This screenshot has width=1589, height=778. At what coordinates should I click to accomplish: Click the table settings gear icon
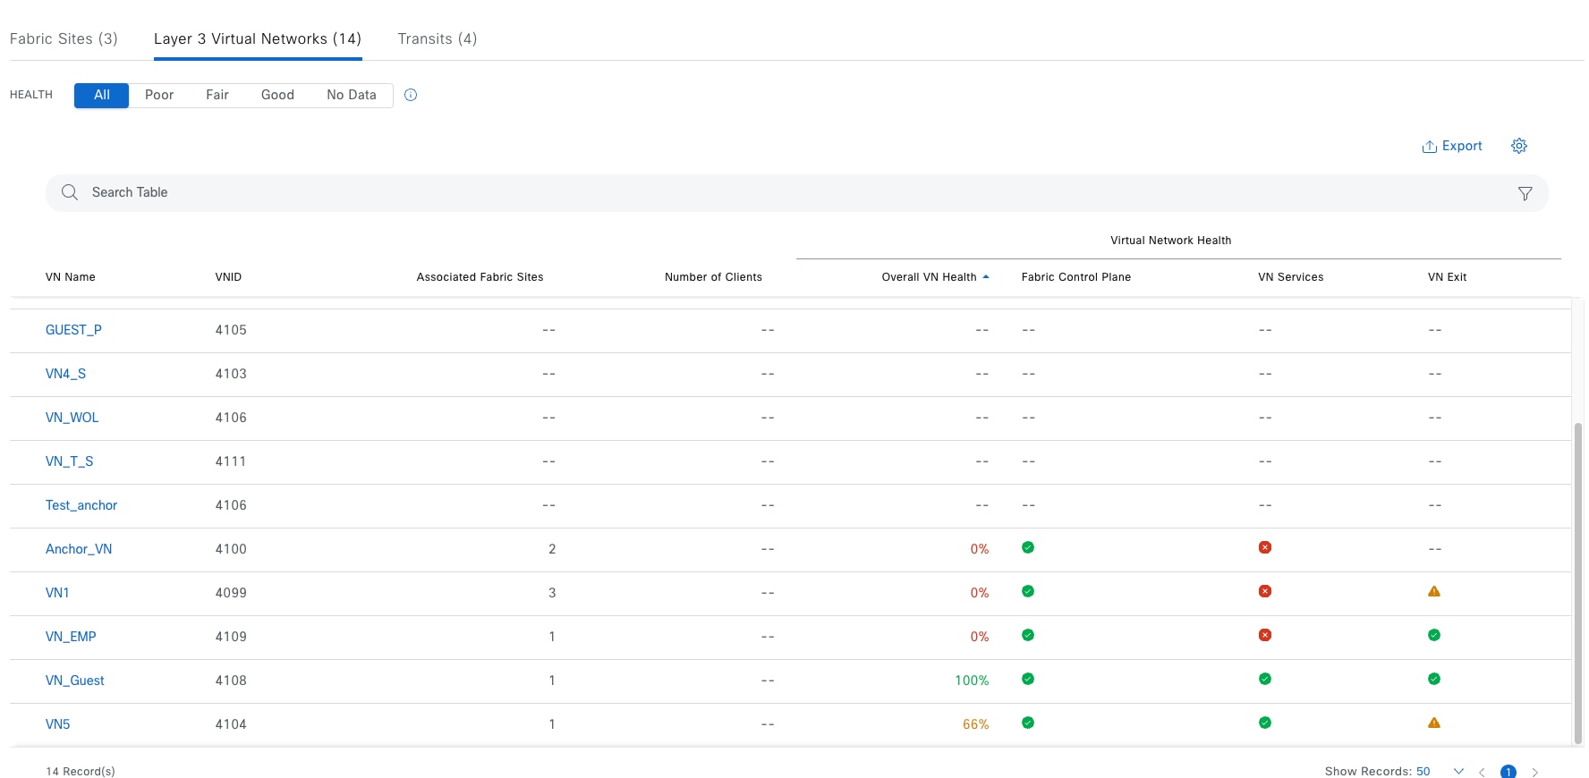(1518, 146)
